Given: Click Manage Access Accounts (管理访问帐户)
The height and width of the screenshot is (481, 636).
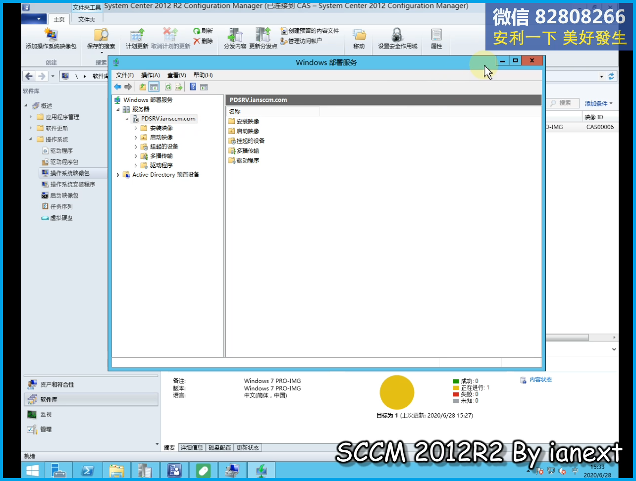Looking at the screenshot, I should 301,41.
